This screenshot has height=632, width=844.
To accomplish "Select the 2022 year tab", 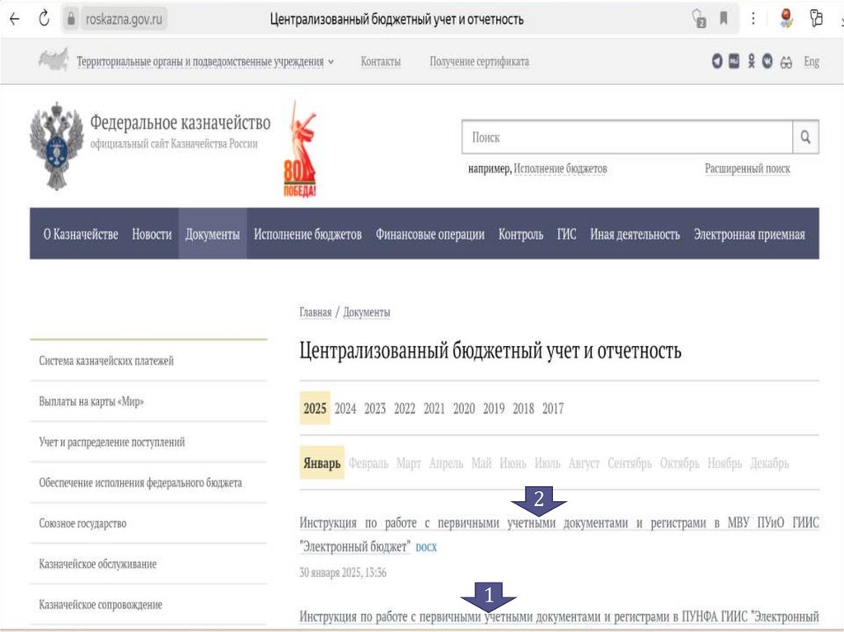I will coord(404,409).
